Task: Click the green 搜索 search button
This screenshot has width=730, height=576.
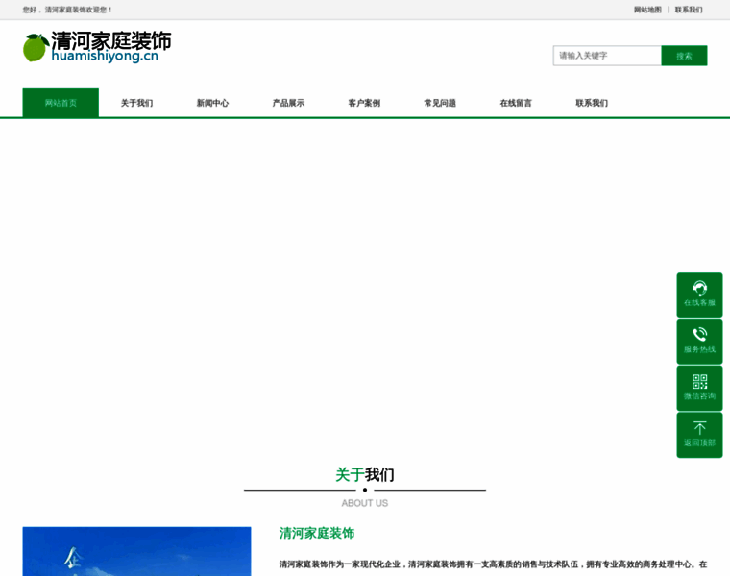Action: pos(684,56)
